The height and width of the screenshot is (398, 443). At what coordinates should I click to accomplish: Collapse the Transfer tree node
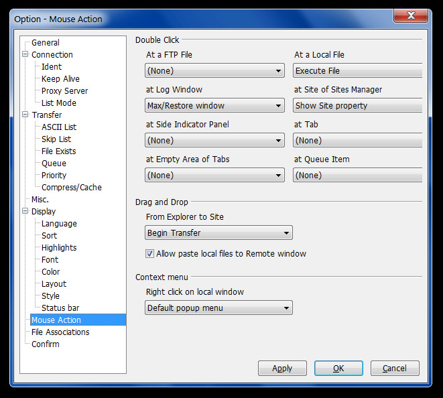click(x=25, y=115)
